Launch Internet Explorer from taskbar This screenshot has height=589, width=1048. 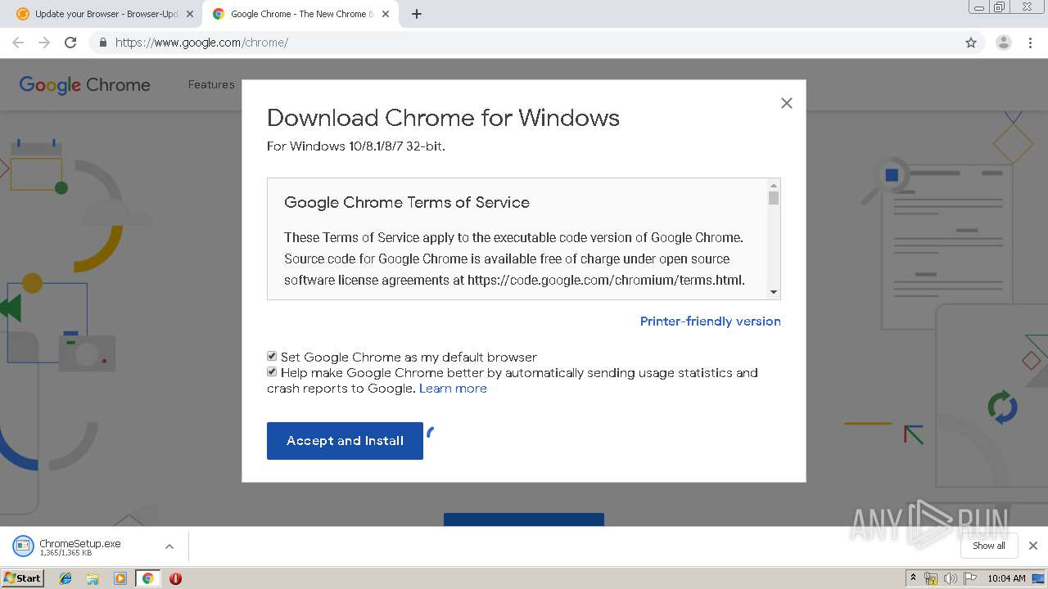pyautogui.click(x=65, y=578)
